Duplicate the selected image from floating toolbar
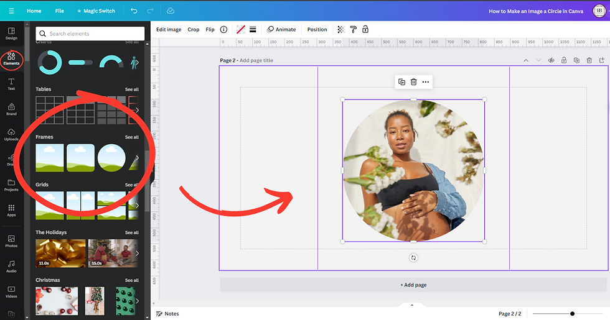610x320 pixels. pyautogui.click(x=402, y=82)
